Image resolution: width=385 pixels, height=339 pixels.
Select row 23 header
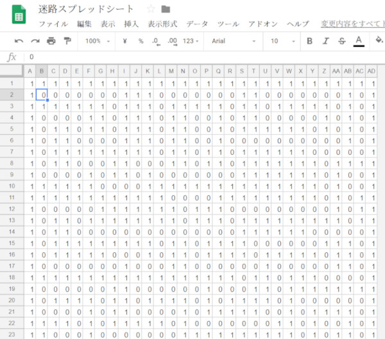click(12, 335)
